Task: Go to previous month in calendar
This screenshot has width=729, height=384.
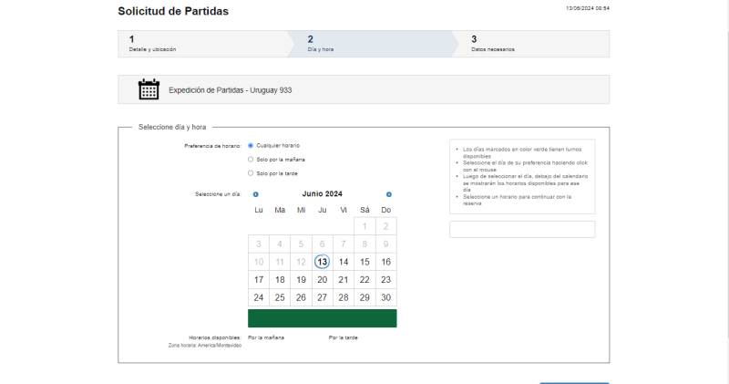Action: pos(255,194)
